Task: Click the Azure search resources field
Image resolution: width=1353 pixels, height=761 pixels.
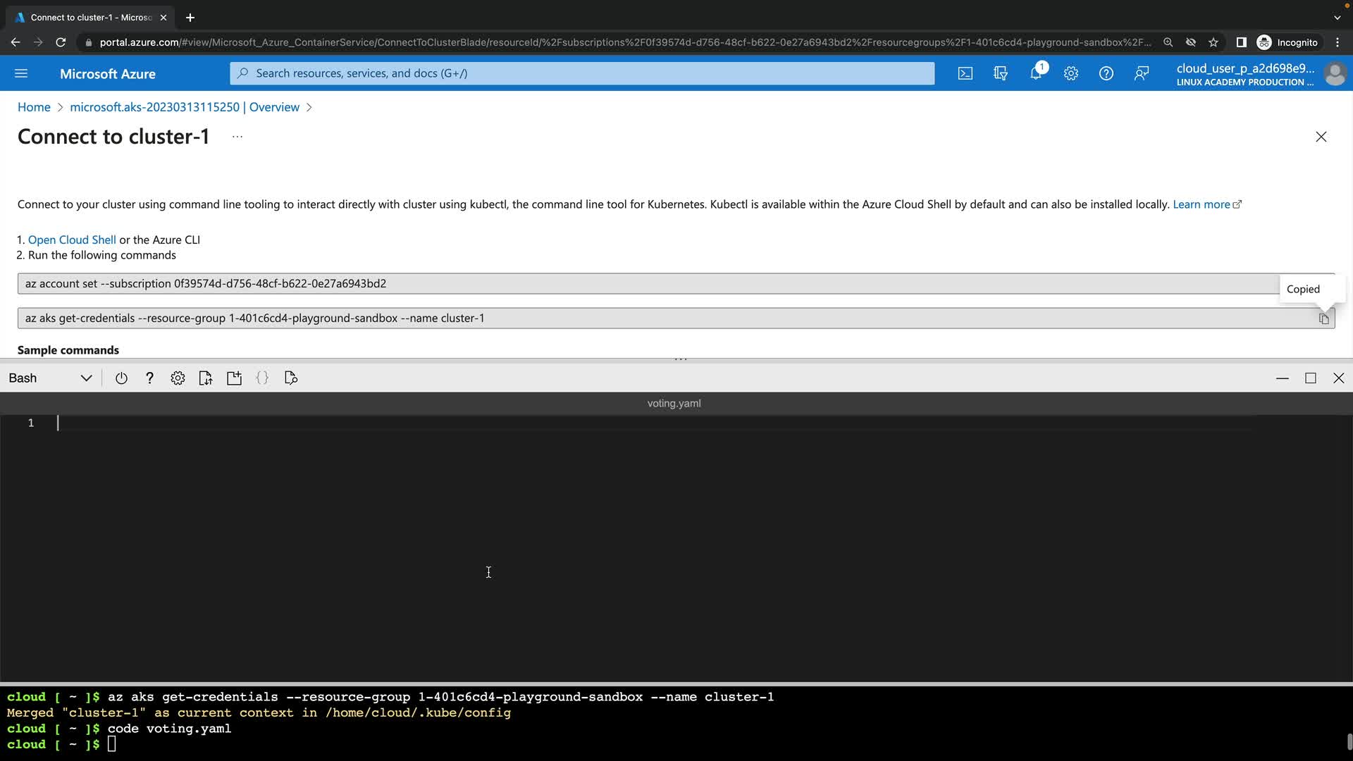Action: pyautogui.click(x=582, y=73)
